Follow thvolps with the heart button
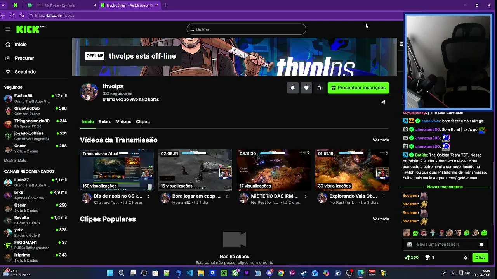 (x=306, y=88)
